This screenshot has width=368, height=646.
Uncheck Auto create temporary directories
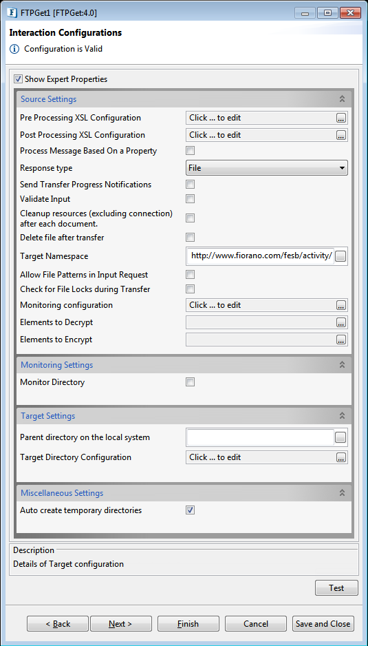190,510
